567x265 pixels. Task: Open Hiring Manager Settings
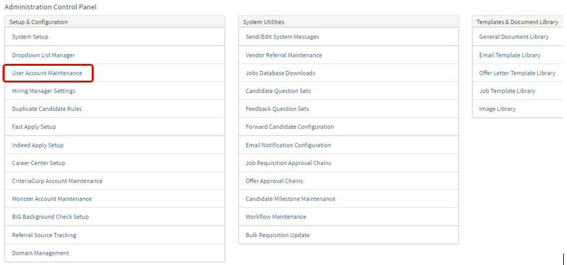pyautogui.click(x=43, y=91)
